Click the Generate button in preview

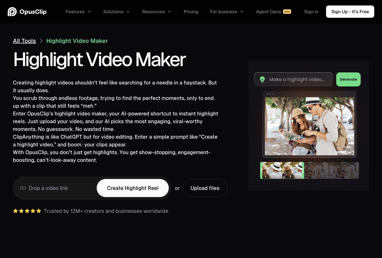[x=348, y=79]
